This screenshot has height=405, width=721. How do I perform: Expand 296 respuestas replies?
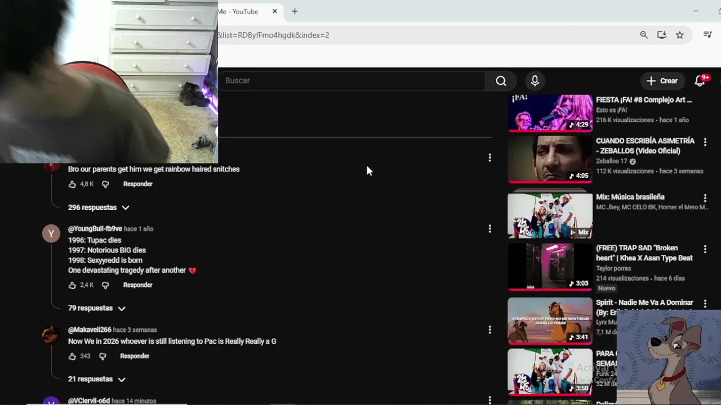pyautogui.click(x=99, y=208)
